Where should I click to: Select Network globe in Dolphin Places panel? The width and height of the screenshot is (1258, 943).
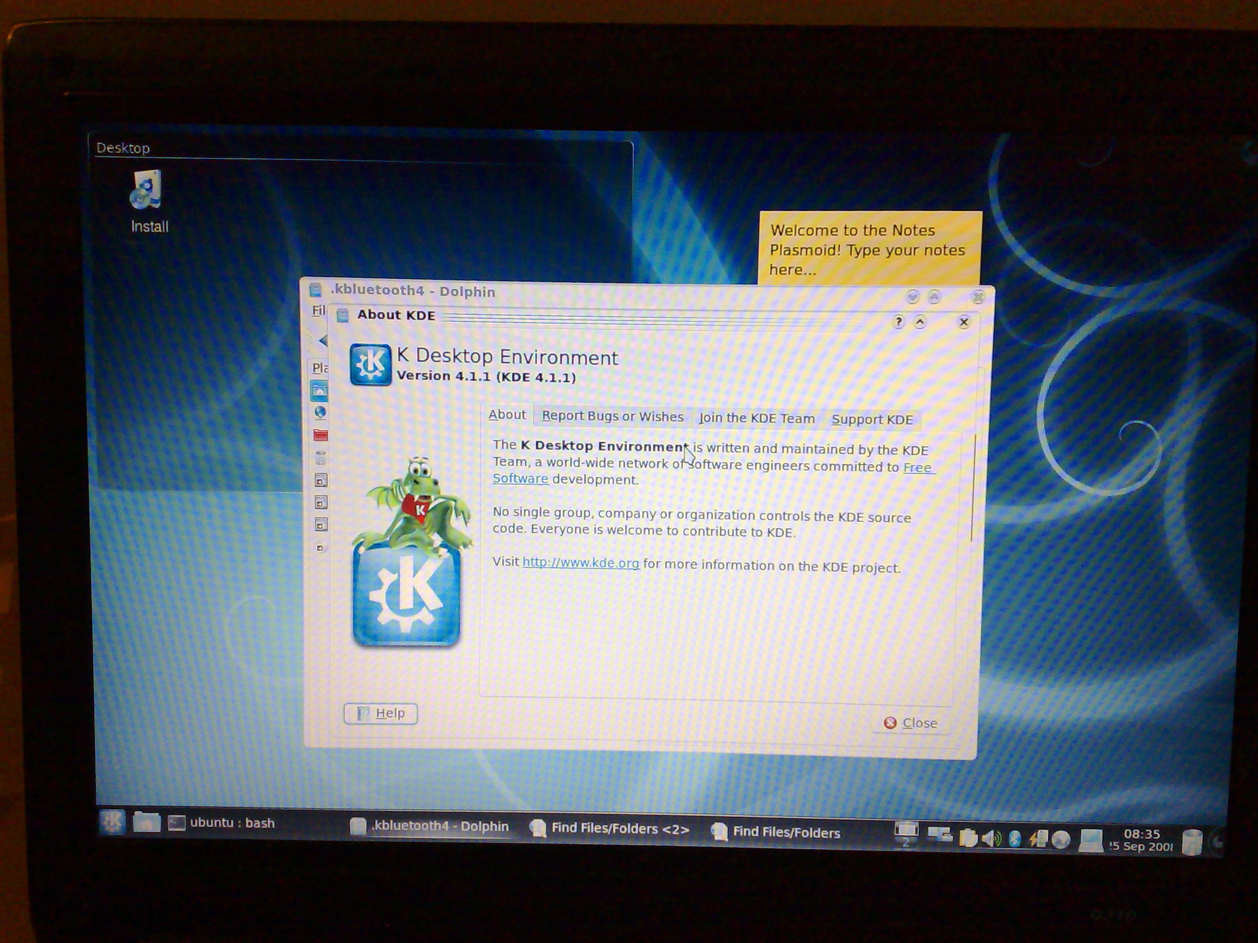point(320,413)
